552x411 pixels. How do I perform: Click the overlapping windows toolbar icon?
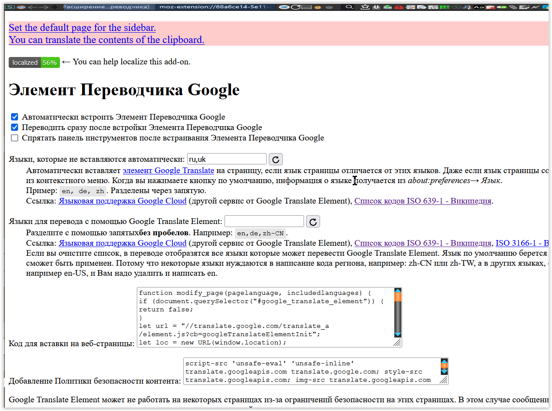pyautogui.click(x=513, y=7)
